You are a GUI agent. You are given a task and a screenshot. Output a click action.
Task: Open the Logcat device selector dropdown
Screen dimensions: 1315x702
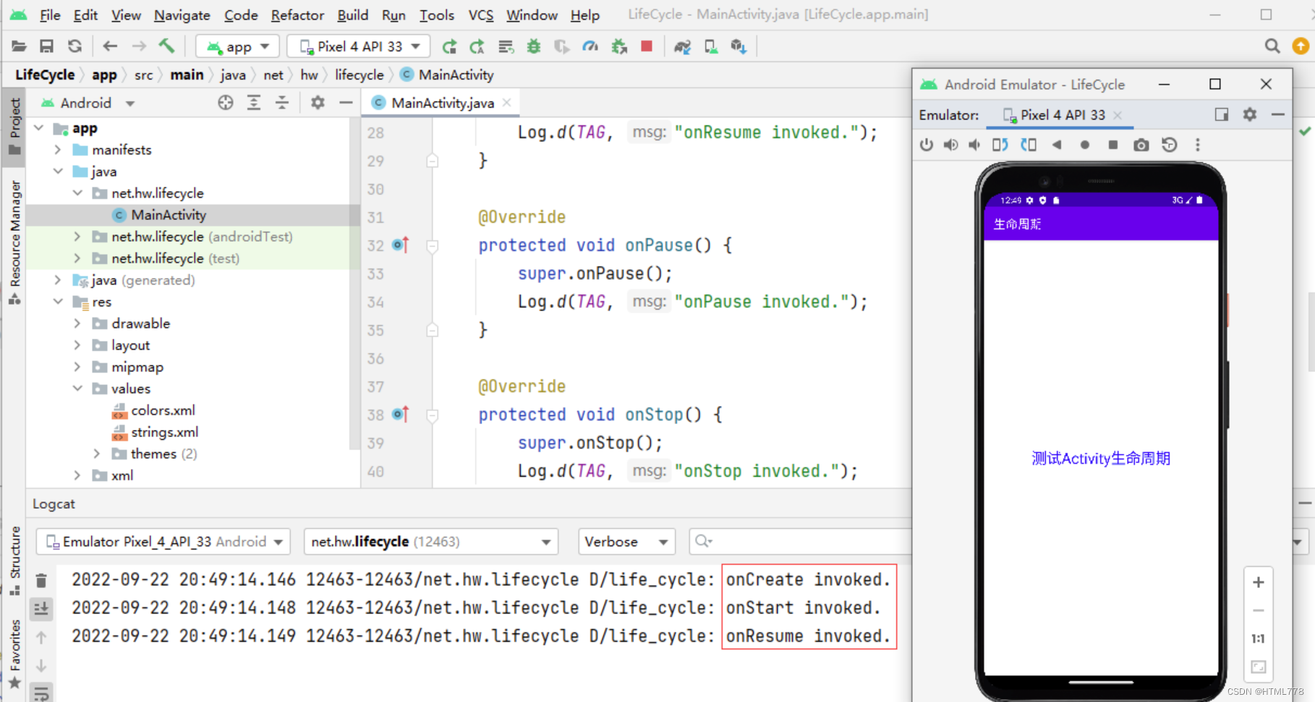pyautogui.click(x=163, y=541)
